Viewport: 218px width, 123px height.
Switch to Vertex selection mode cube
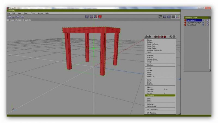click(87, 17)
